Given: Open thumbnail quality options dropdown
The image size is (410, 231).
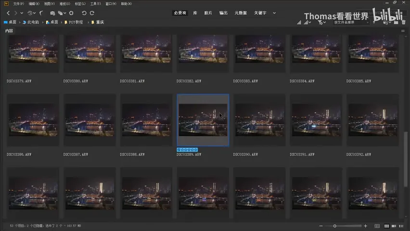Looking at the screenshot, I should 307,23.
